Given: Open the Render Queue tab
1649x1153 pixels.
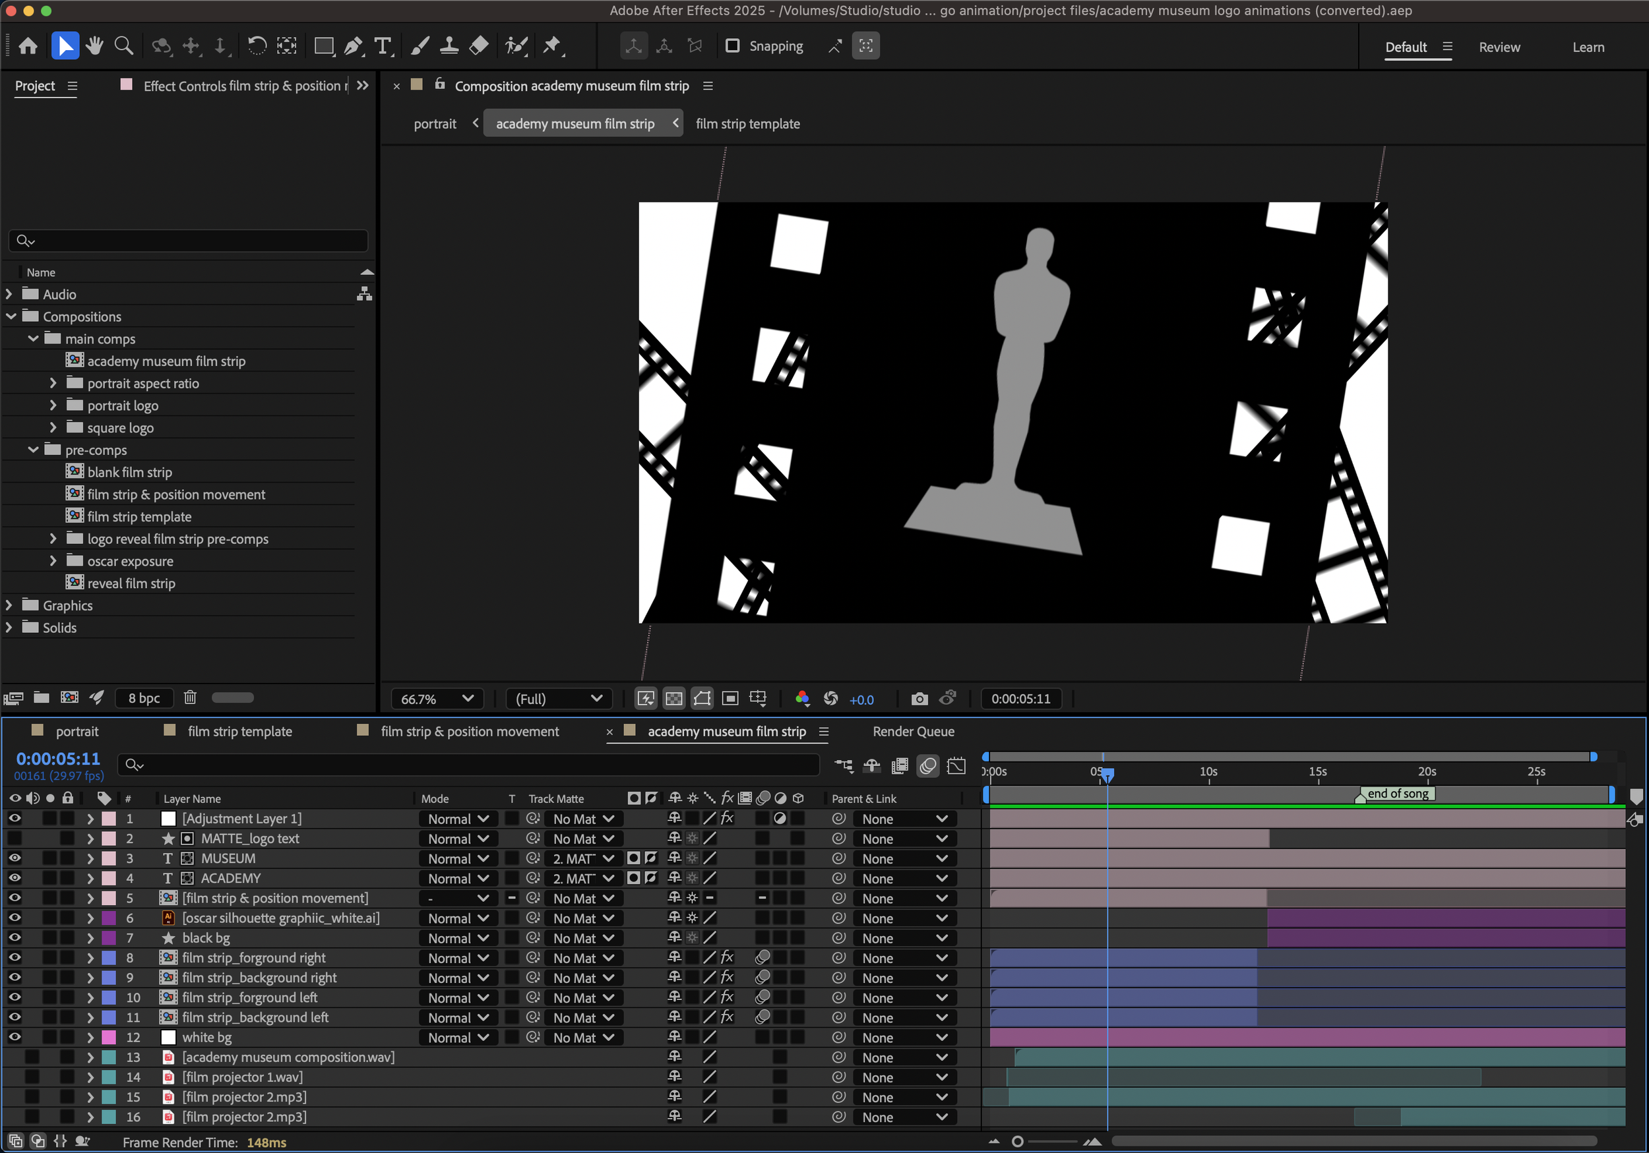Looking at the screenshot, I should (x=913, y=731).
